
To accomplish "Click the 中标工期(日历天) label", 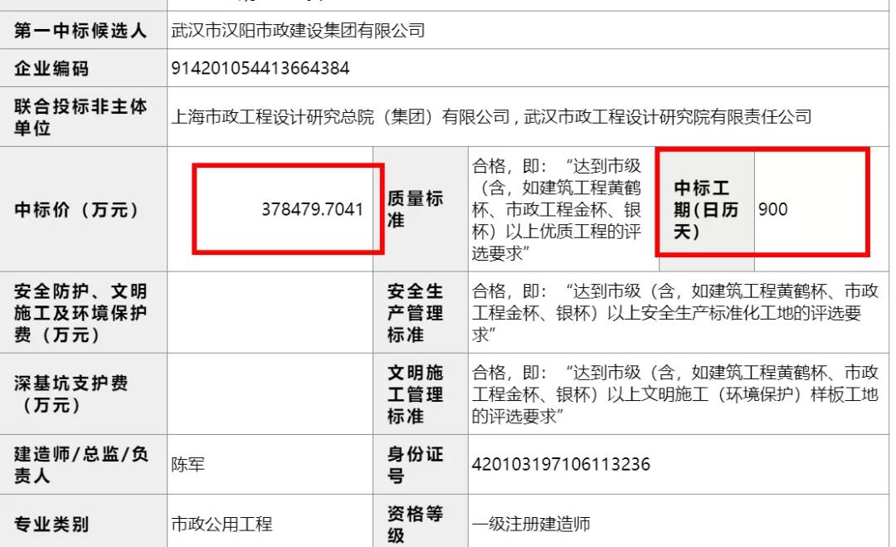I will point(706,210).
